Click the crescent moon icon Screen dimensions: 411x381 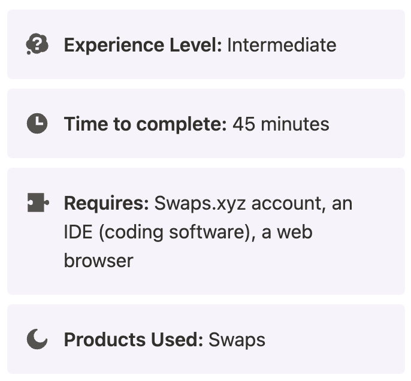click(37, 339)
